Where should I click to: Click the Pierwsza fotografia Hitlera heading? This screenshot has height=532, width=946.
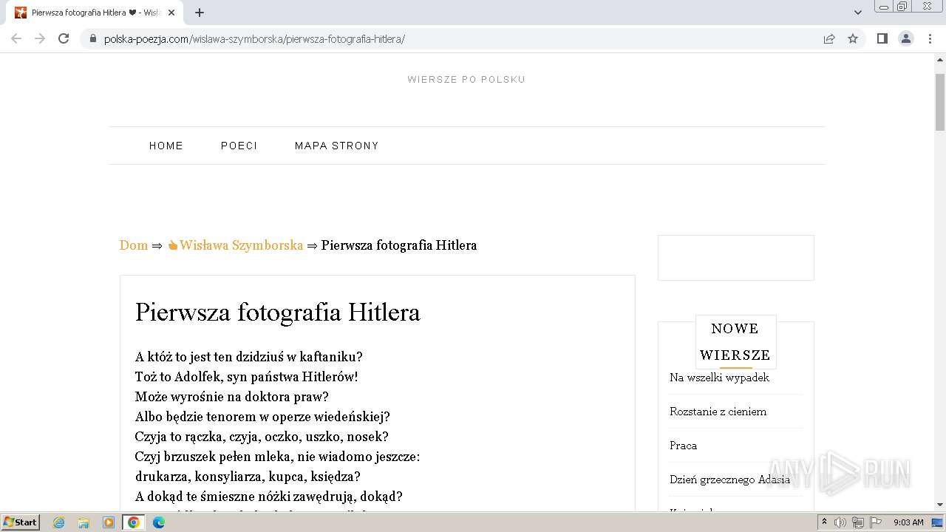pyautogui.click(x=277, y=313)
